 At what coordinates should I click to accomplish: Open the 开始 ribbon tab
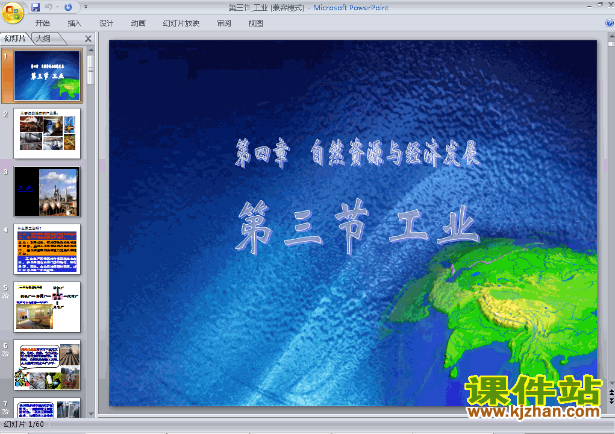pos(42,23)
